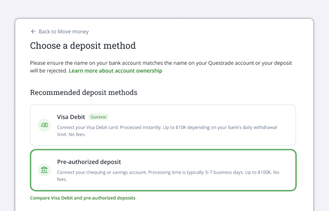Screen dimensions: 329x211
Task: Open Learn more about account ownership
Action: (x=115, y=71)
